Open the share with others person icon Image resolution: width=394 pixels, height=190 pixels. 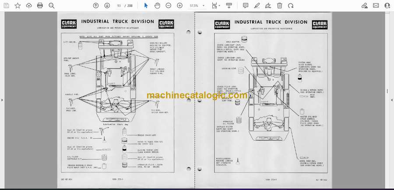pyautogui.click(x=387, y=6)
